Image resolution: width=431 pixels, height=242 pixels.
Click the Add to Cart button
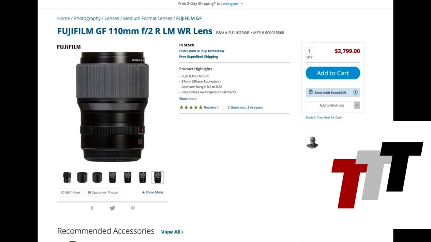(x=332, y=73)
